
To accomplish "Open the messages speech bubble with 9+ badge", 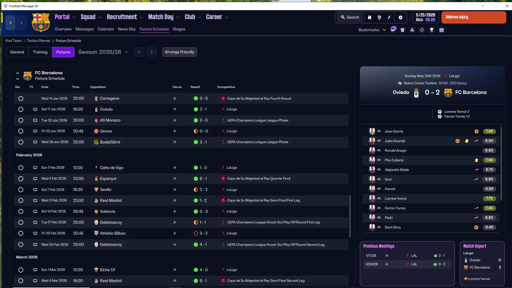I will tap(393, 29).
